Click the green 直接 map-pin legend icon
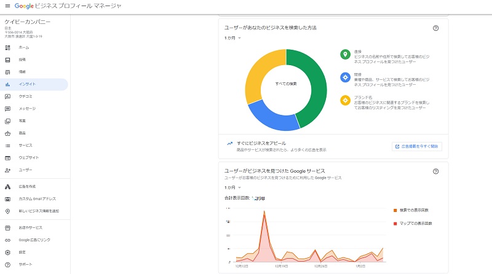The width and height of the screenshot is (492, 274). coord(345,54)
